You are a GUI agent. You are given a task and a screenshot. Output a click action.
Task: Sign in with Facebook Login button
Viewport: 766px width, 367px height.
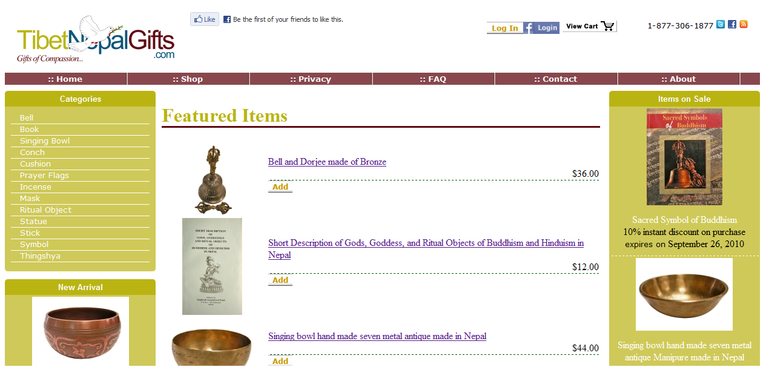click(x=541, y=28)
